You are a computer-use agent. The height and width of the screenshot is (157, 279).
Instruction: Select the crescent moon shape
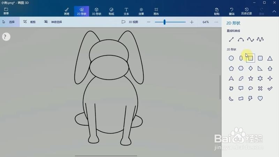[231, 98]
